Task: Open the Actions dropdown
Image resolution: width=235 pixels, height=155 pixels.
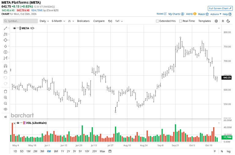Action: pos(216,14)
